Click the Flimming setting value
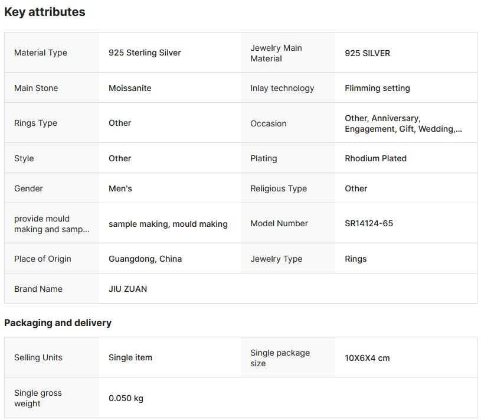 point(377,88)
